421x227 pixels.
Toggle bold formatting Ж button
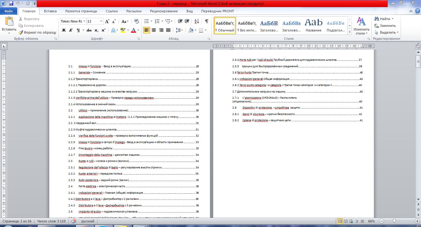pyautogui.click(x=64, y=30)
